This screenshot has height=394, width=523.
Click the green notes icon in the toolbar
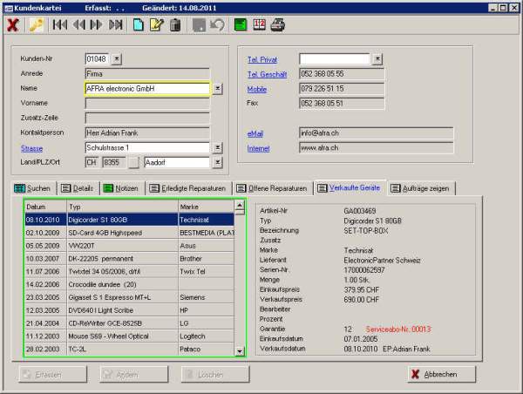coord(241,25)
